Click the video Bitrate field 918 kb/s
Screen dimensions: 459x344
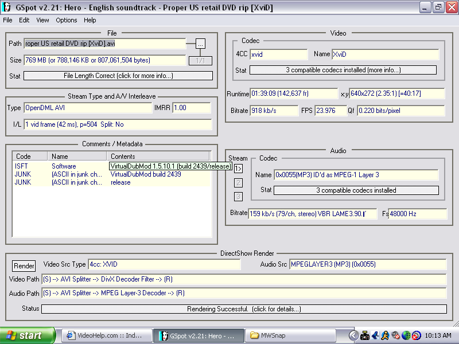pyautogui.click(x=274, y=111)
